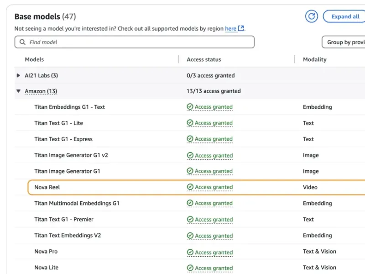Select the Titan Text Embeddings V2 model name
This screenshot has width=365, height=274.
68,235
